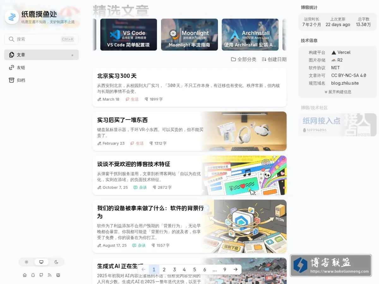Click the 文章 document icon in sidebar

[12, 55]
